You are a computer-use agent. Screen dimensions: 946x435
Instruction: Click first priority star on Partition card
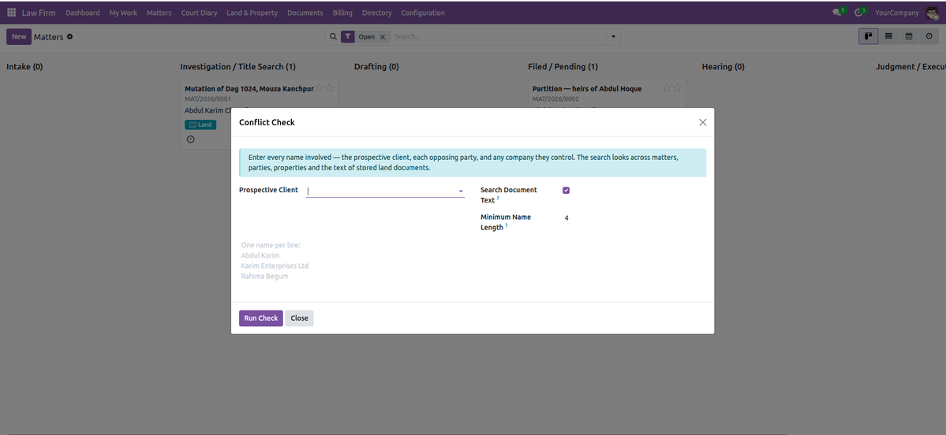[667, 88]
